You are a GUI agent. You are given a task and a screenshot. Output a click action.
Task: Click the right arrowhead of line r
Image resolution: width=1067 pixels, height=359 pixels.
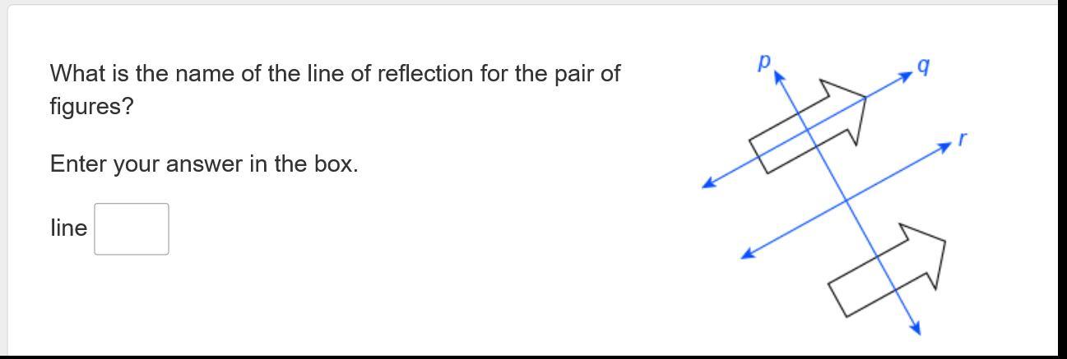pyautogui.click(x=946, y=146)
